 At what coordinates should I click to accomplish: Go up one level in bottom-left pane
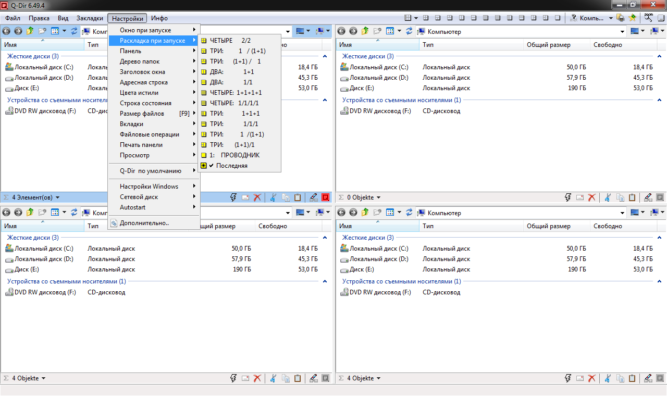[30, 213]
